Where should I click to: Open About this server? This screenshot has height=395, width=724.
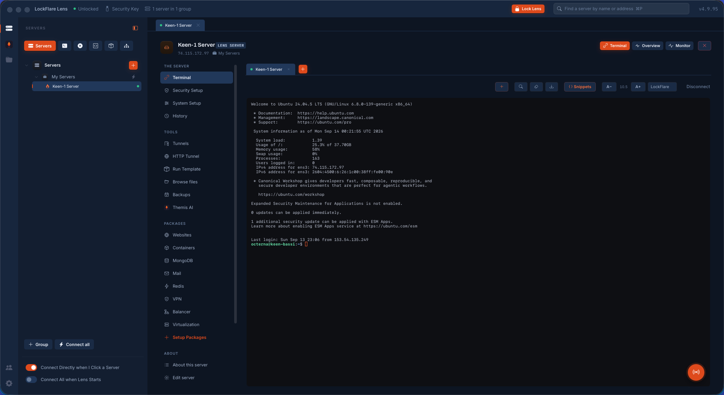tap(196, 365)
